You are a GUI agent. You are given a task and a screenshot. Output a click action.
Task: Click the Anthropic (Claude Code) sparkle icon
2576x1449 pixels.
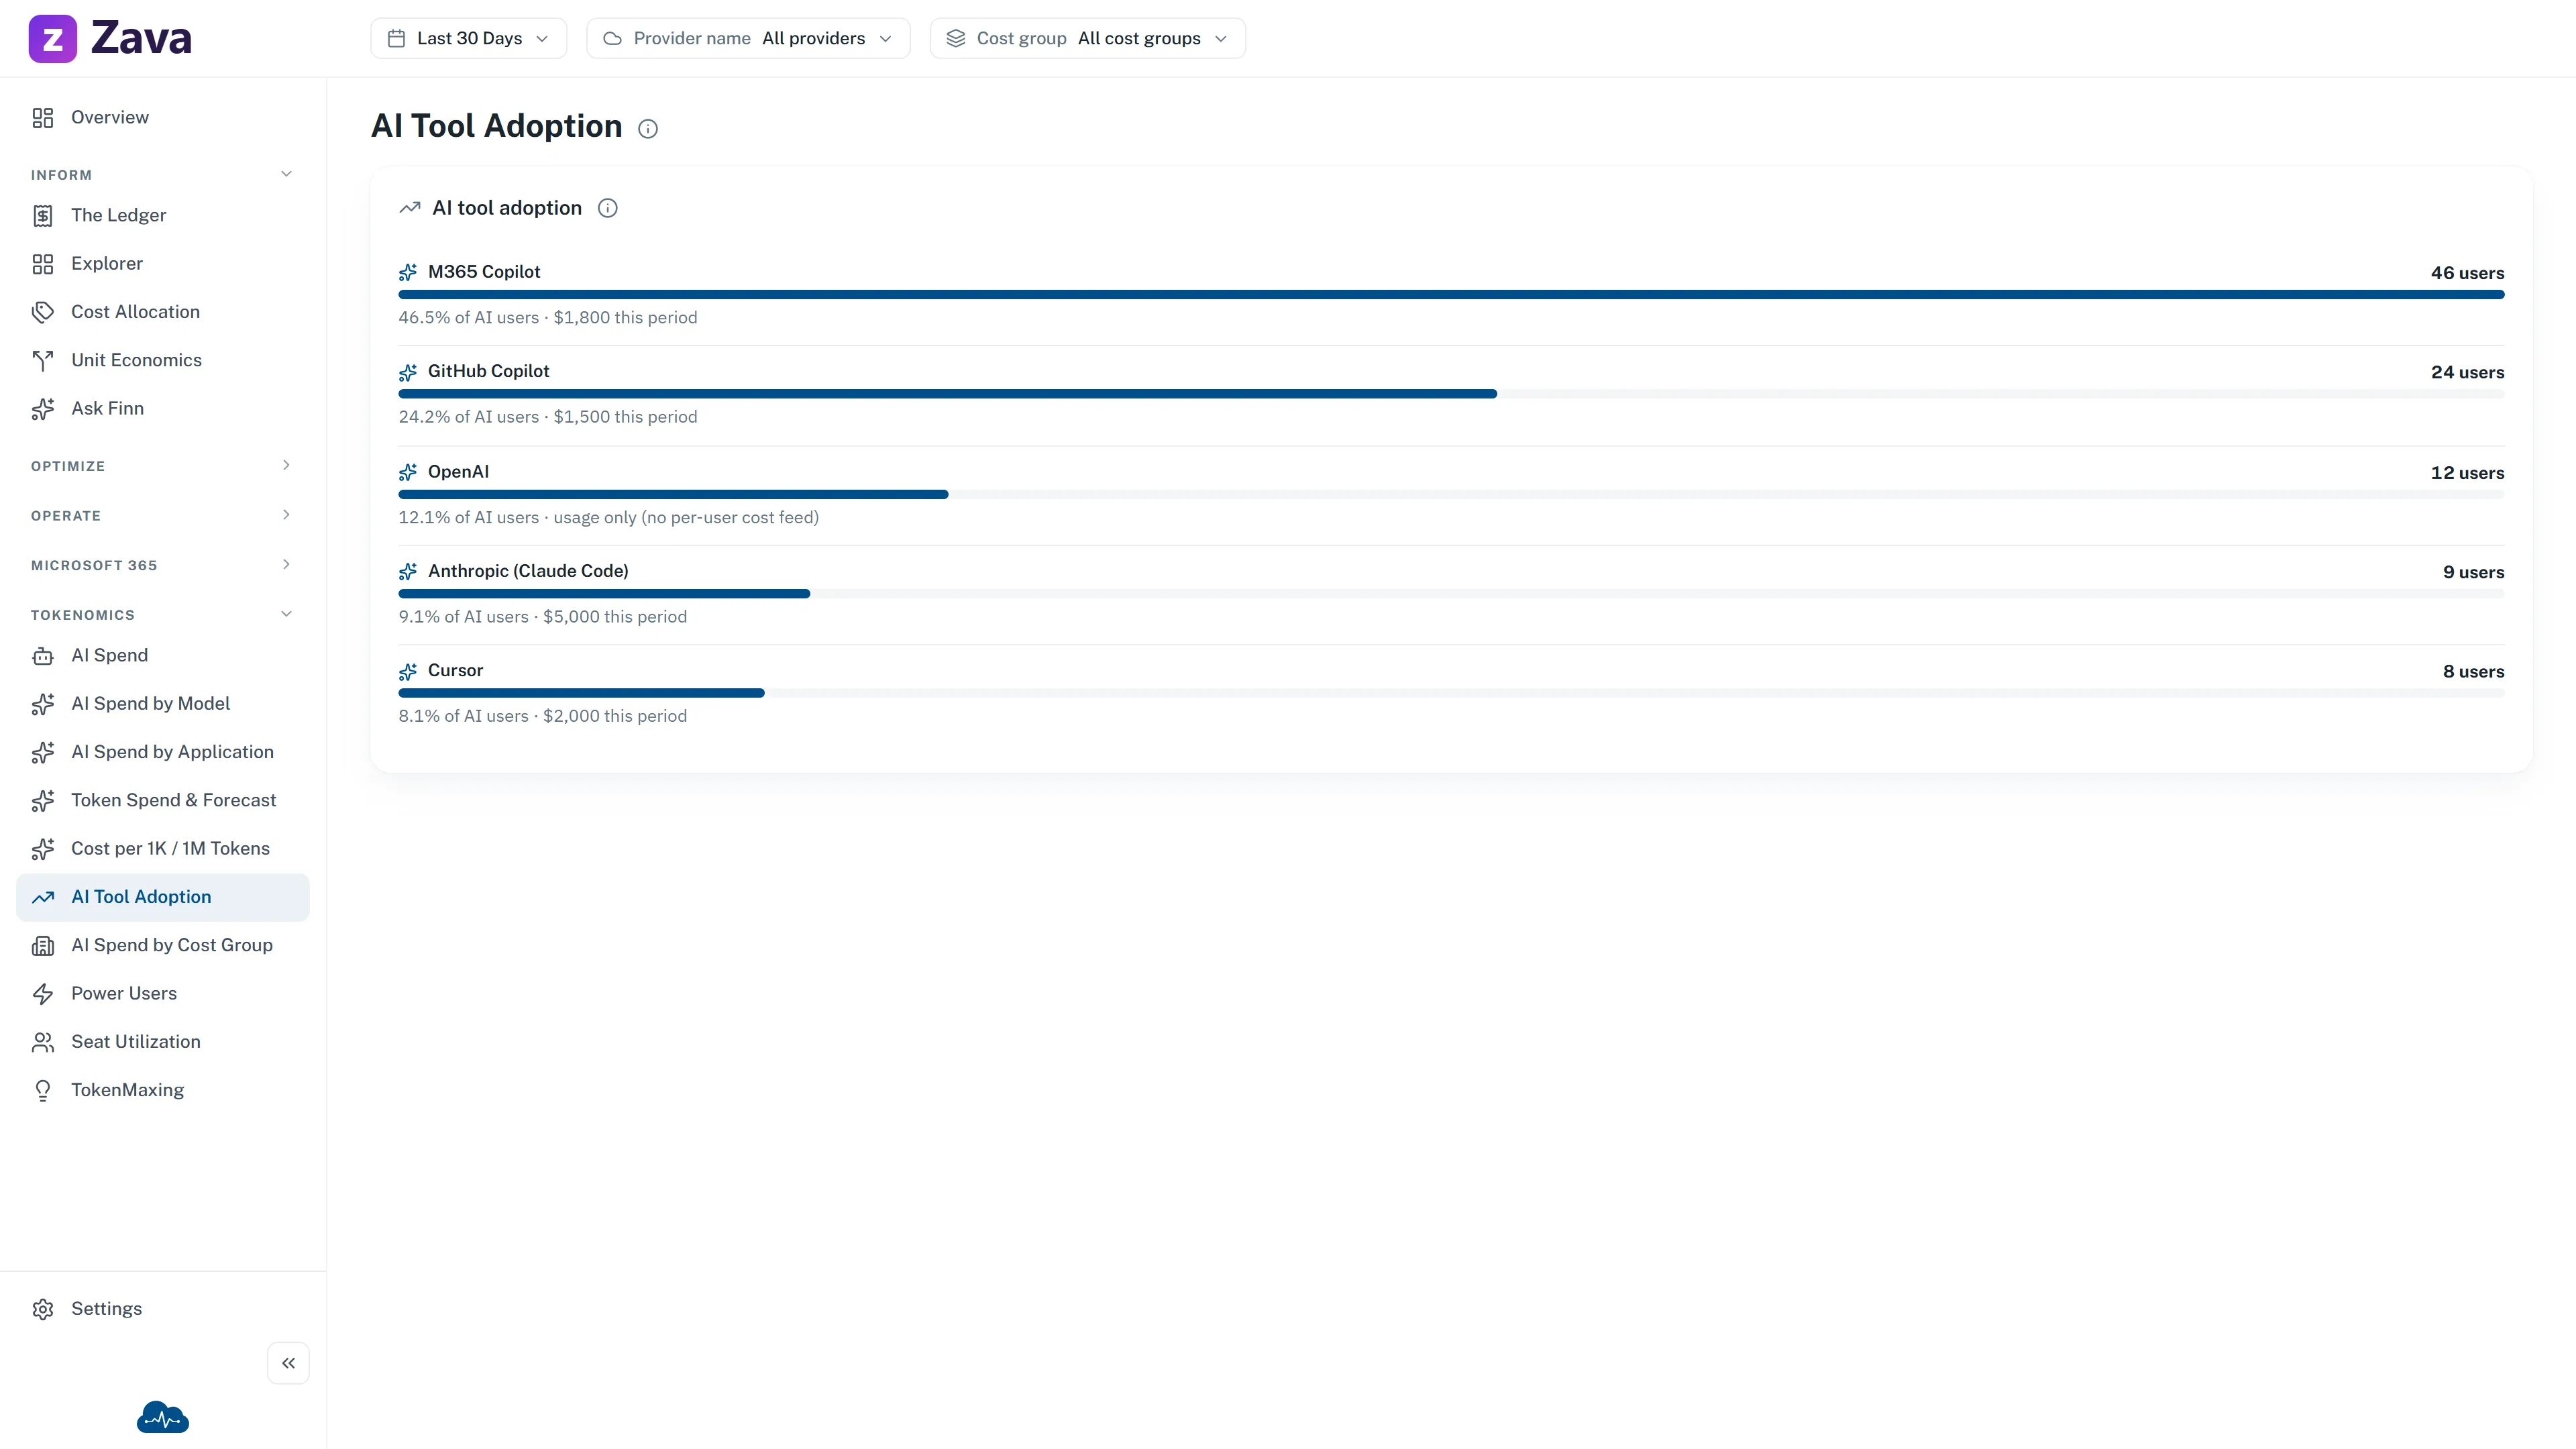click(x=408, y=571)
